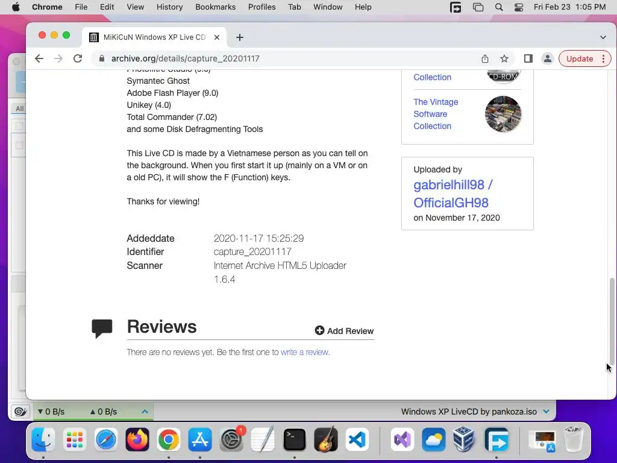Reload the archive.org page
Screen dimensions: 617x463
[78, 58]
